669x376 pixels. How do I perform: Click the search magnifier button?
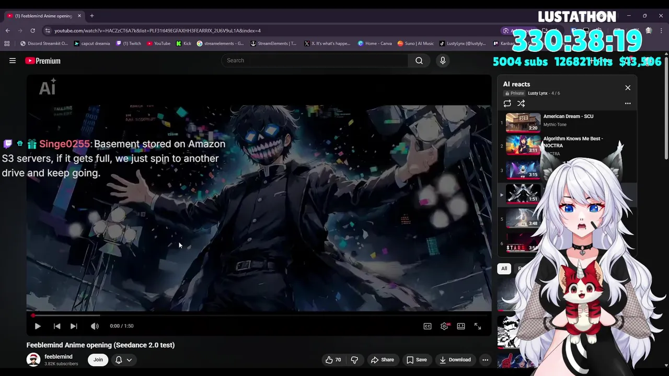point(419,61)
